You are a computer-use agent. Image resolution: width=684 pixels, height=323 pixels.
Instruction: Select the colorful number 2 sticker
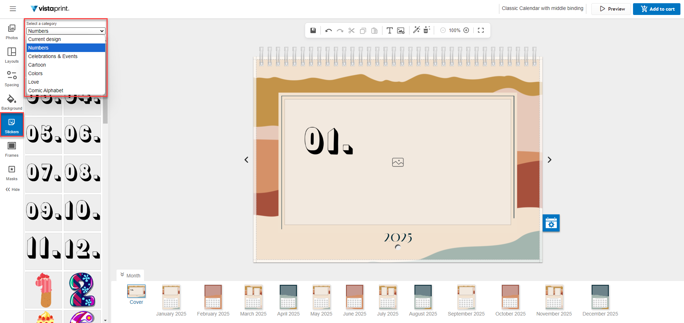(82, 290)
